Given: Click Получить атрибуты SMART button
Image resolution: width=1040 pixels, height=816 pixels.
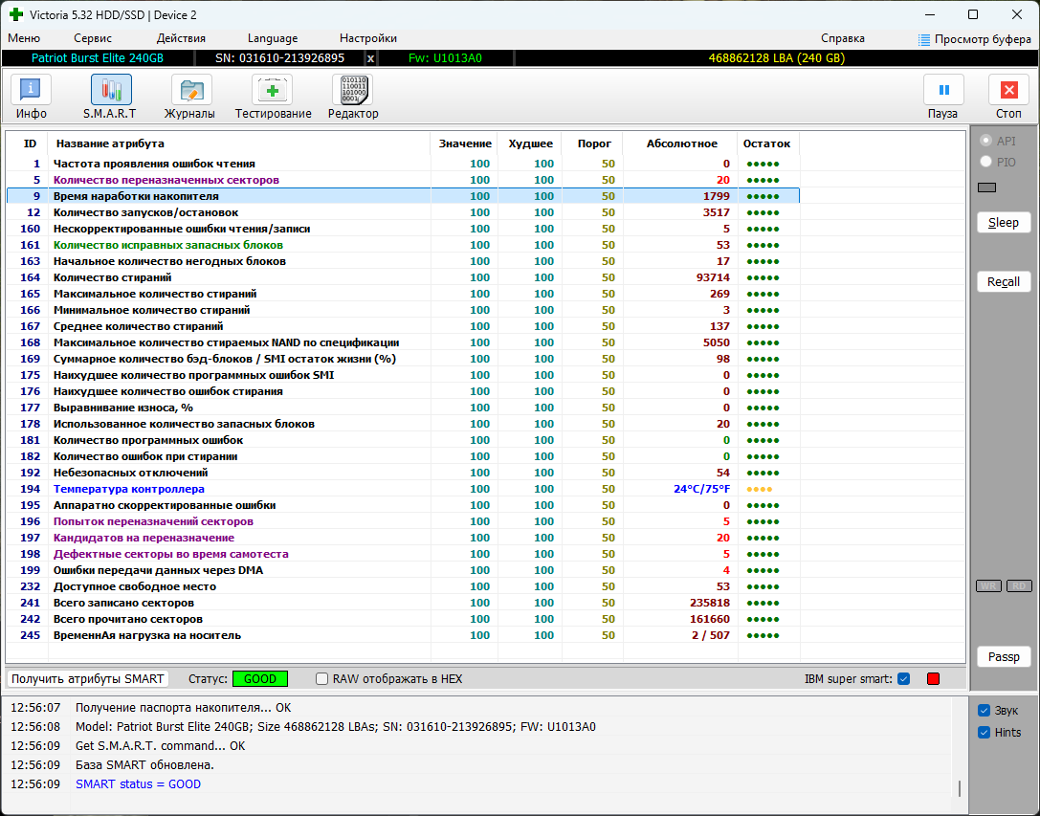Looking at the screenshot, I should [x=88, y=679].
